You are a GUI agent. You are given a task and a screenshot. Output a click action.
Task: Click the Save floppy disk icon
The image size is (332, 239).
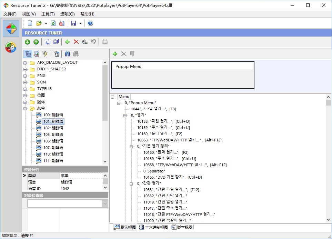point(73,23)
